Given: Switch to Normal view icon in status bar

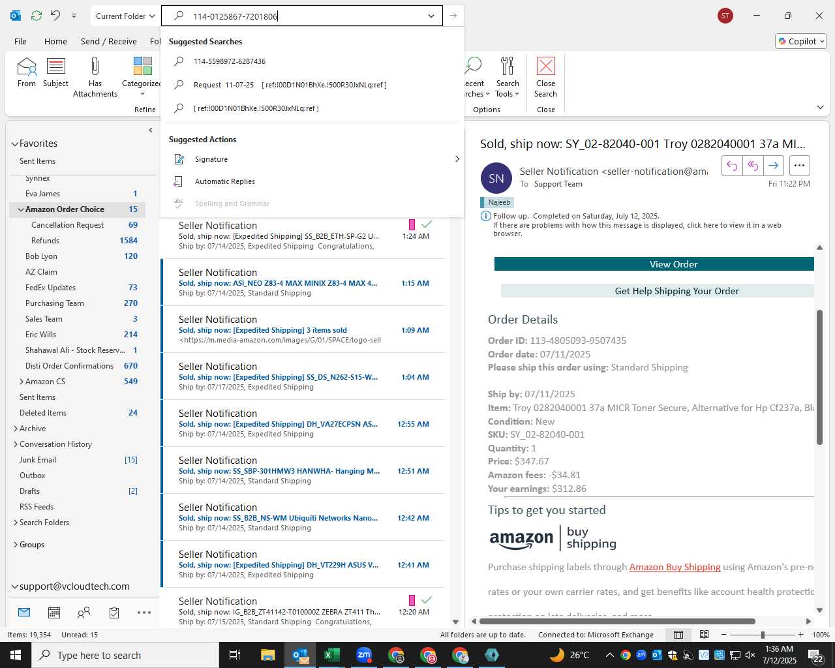Looking at the screenshot, I should point(678,635).
